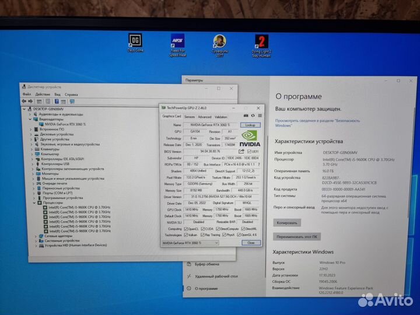Launch Dying Light 2 Stay Human shortcut
This screenshot has height=315, width=420.
(261, 46)
